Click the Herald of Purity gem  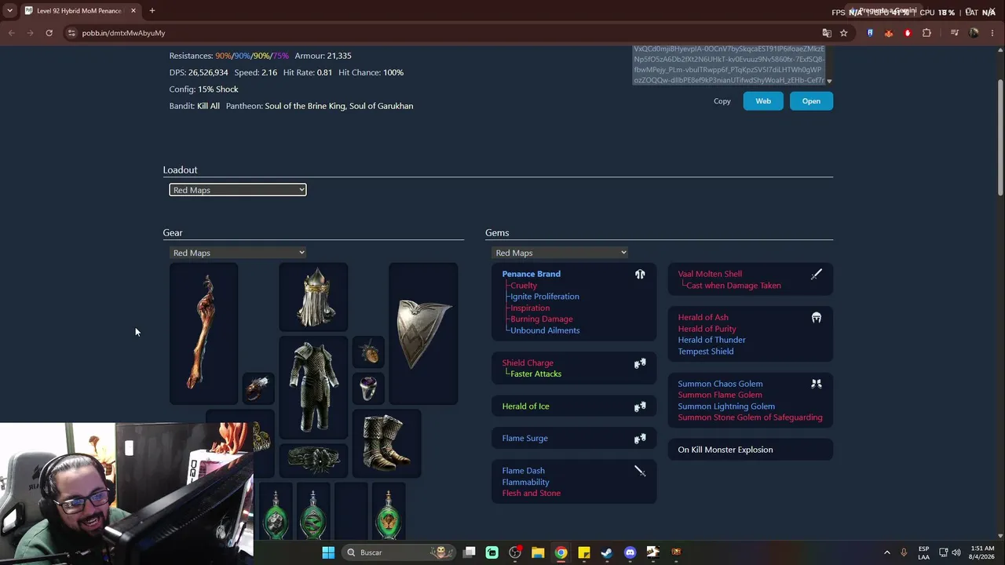point(707,329)
